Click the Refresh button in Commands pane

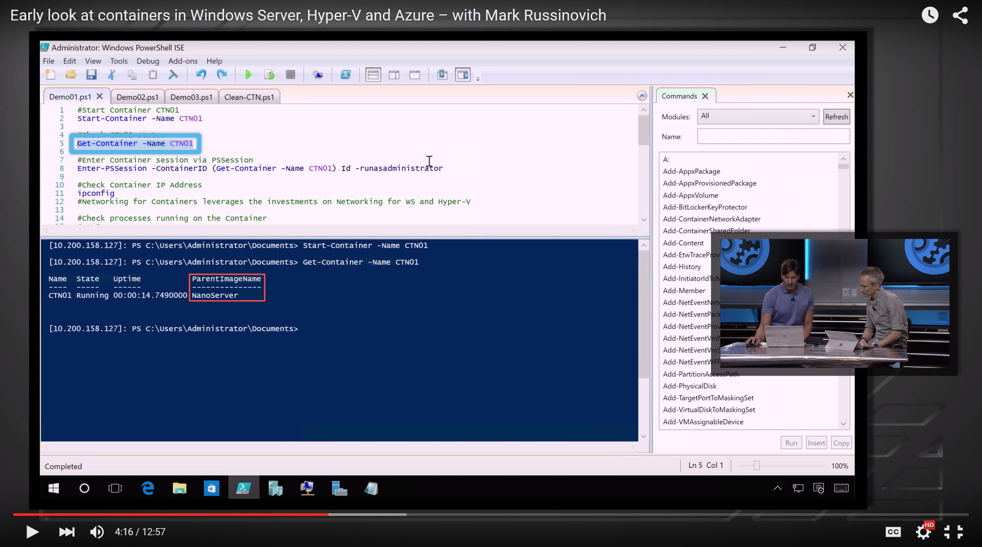point(836,117)
